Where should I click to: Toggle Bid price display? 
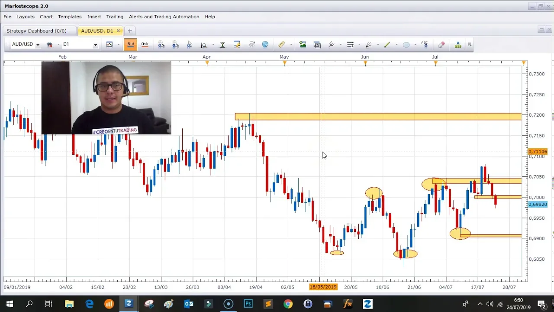131,44
